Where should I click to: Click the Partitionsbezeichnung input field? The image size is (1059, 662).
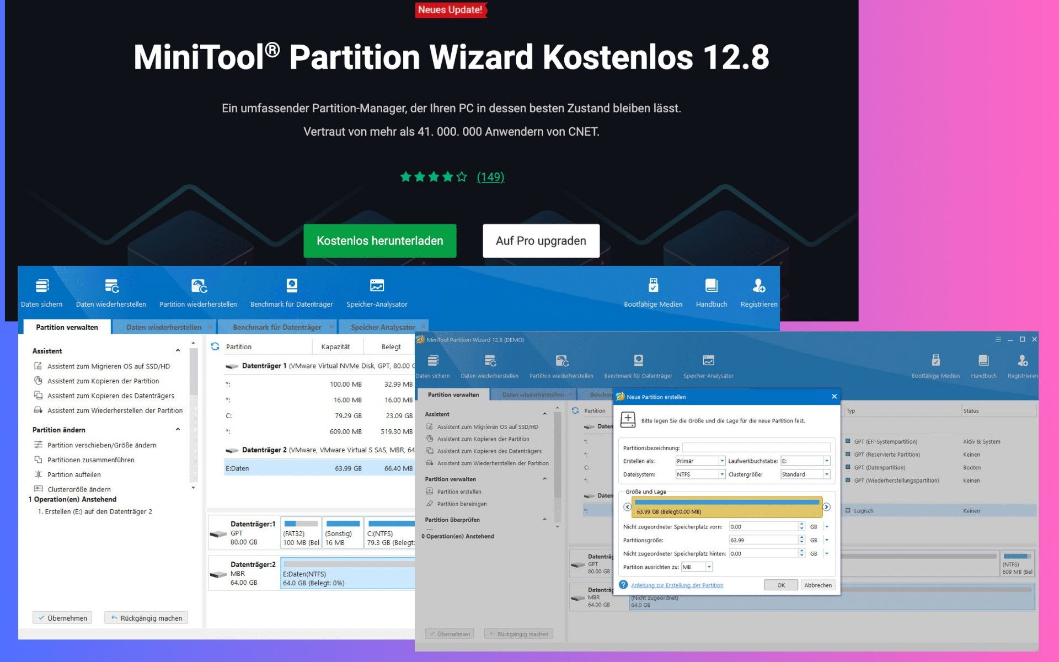pos(756,448)
